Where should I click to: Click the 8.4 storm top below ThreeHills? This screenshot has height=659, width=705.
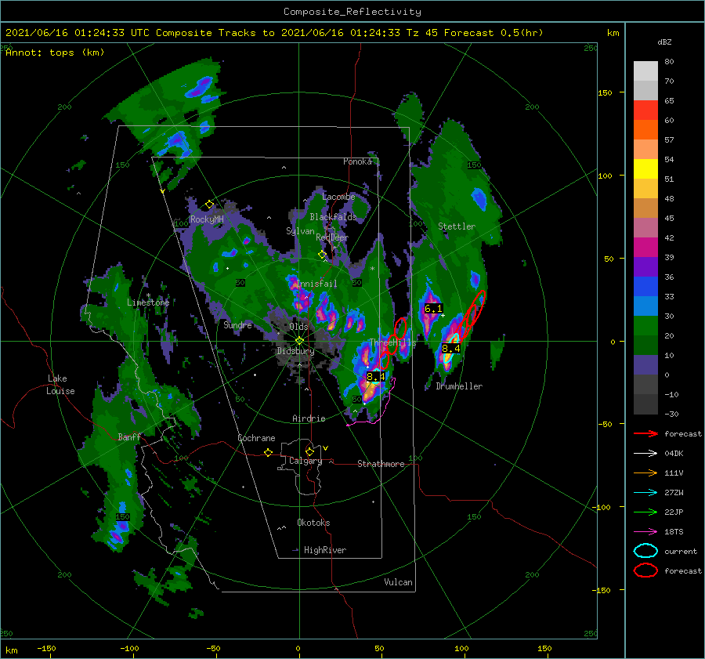pyautogui.click(x=376, y=376)
